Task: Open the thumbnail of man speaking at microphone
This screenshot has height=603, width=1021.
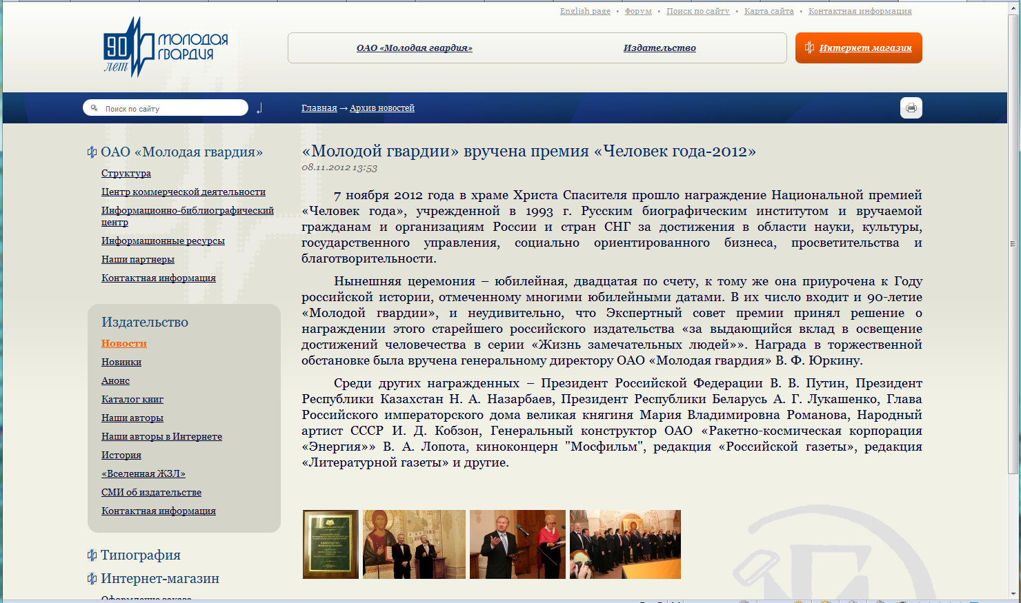Action: [517, 544]
